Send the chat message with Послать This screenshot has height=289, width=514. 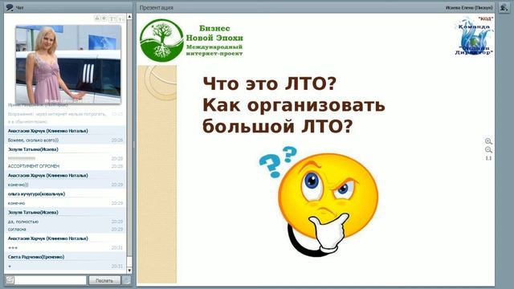[x=104, y=280]
